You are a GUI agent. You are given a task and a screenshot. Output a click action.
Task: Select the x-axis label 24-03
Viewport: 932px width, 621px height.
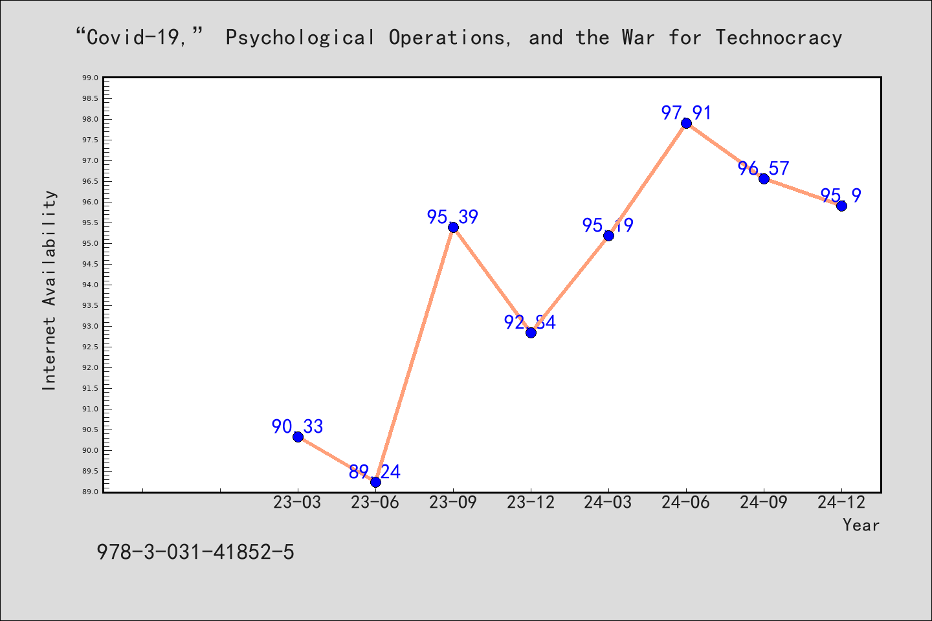point(608,503)
